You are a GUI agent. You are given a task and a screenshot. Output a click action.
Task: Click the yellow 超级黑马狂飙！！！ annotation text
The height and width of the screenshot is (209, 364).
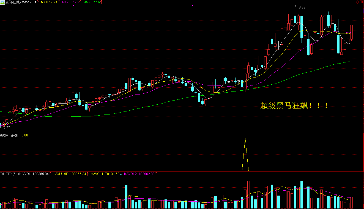tap(294, 106)
